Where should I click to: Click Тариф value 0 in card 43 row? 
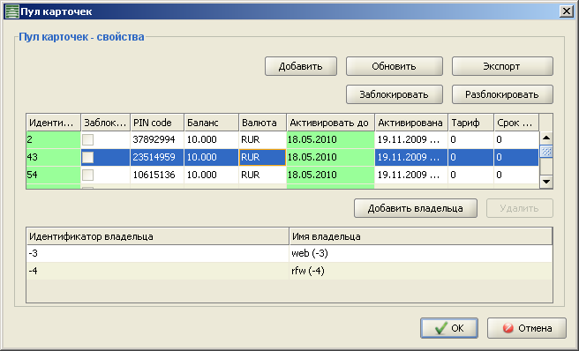coord(470,158)
